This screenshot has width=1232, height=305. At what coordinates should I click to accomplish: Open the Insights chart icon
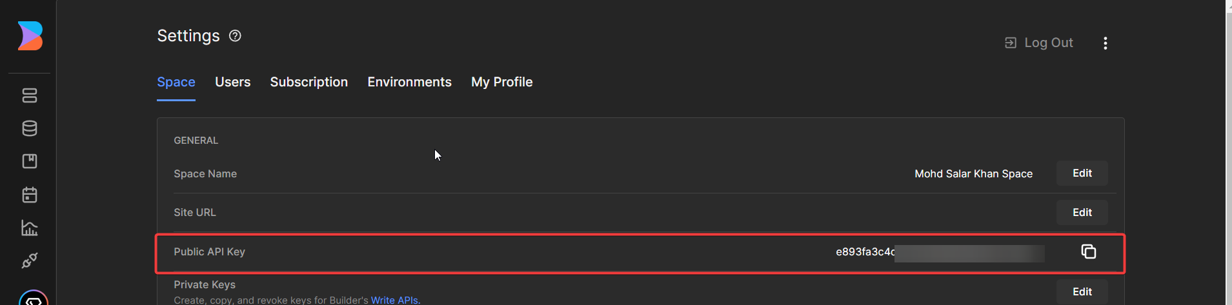click(30, 228)
